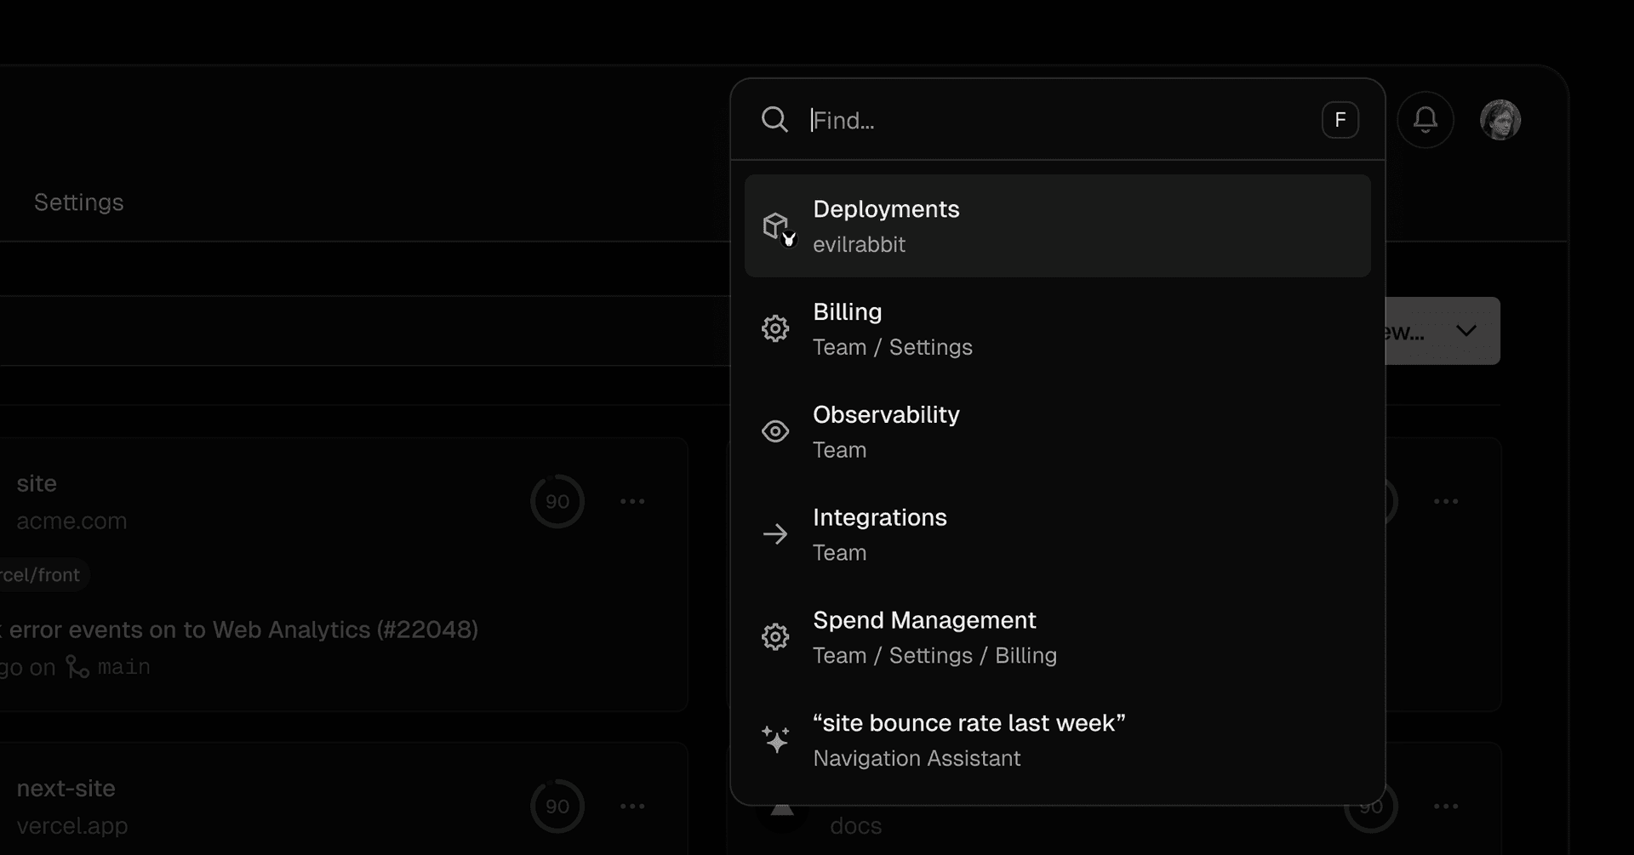This screenshot has width=1634, height=855.
Task: Open the acme.com domain link
Action: 71,522
